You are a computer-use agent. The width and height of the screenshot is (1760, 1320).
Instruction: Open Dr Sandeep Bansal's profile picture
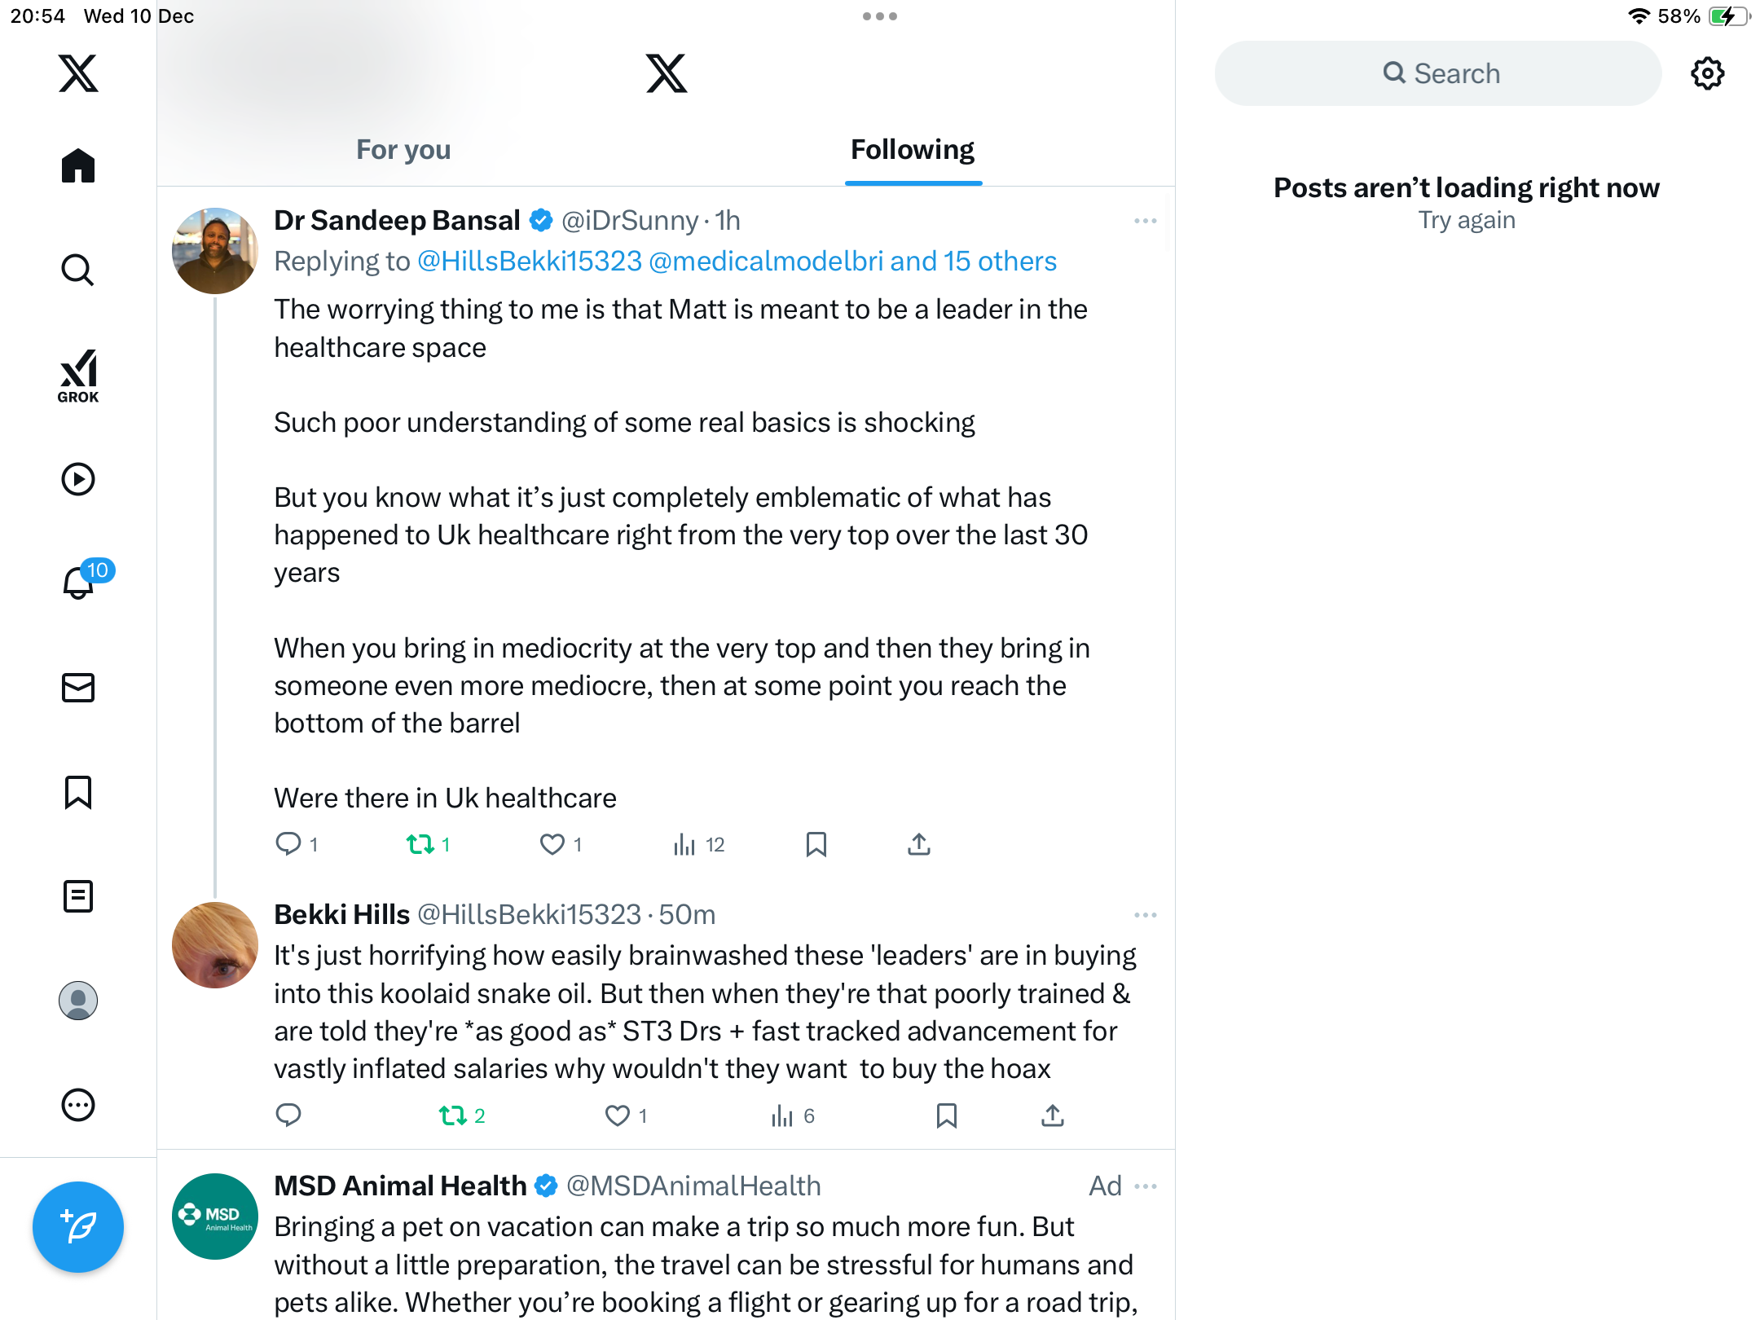(x=215, y=250)
